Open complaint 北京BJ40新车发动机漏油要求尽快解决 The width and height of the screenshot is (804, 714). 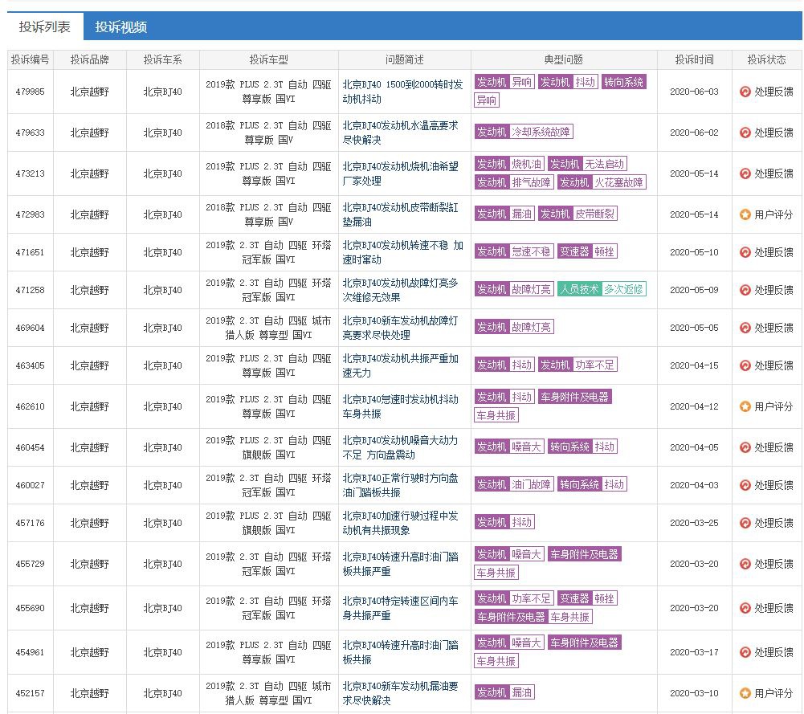point(401,693)
